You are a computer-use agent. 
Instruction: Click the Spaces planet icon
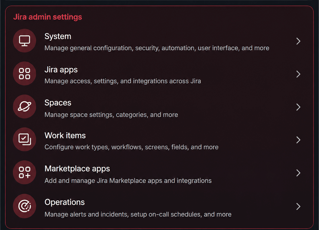click(x=24, y=107)
